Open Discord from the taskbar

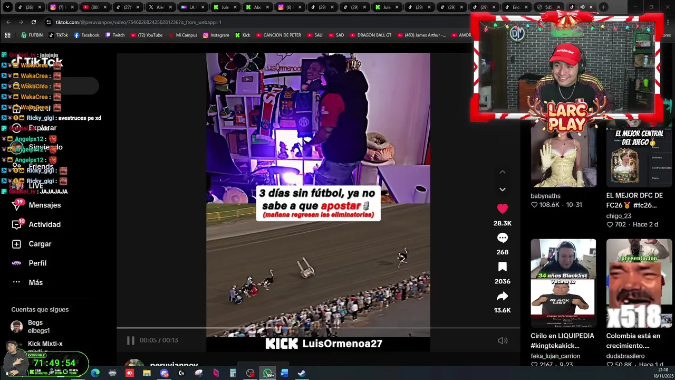pyautogui.click(x=164, y=373)
